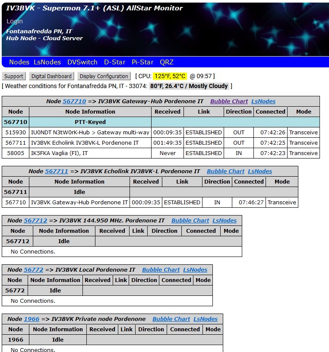Open LsNodes link for node 567712
Viewport: 329px width, 352px height.
click(225, 220)
